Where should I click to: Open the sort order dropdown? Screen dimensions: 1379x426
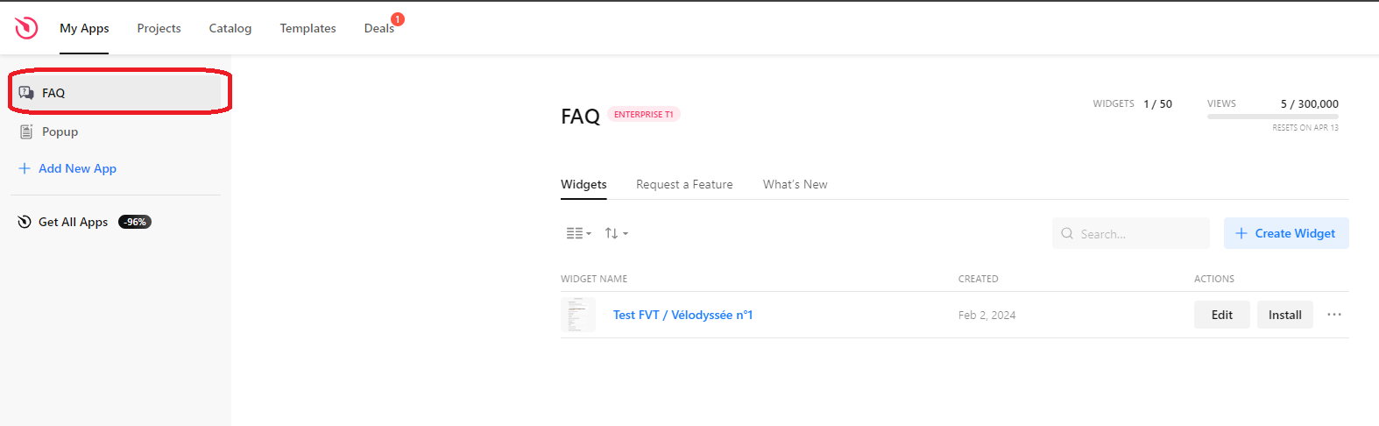coord(616,233)
